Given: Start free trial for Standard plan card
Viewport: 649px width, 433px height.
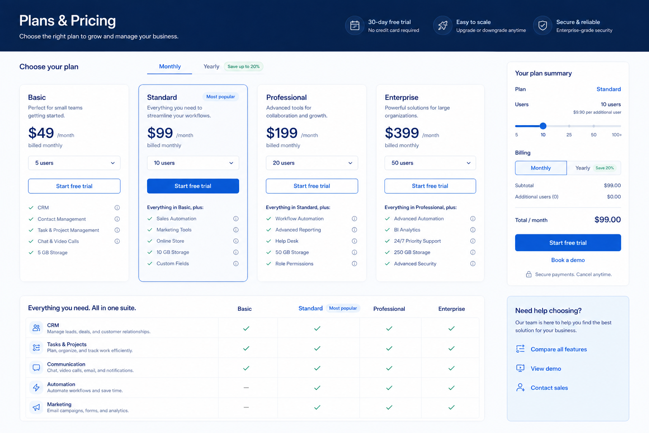Looking at the screenshot, I should pos(193,186).
